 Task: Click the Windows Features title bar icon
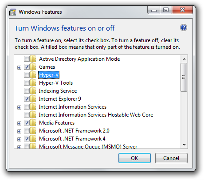[x=12, y=12]
